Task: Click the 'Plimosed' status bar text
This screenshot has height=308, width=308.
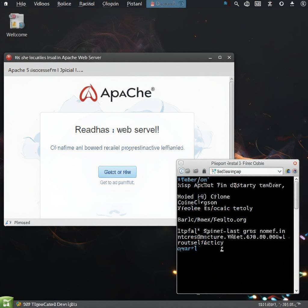Action: (x=22, y=223)
